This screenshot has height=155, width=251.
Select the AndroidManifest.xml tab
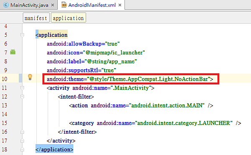click(92, 5)
